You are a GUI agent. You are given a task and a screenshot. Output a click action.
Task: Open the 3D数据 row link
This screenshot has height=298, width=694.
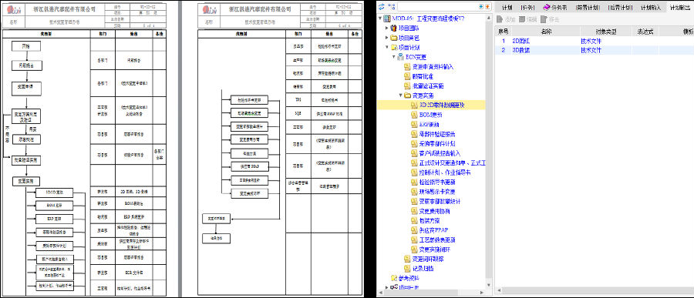pyautogui.click(x=520, y=50)
